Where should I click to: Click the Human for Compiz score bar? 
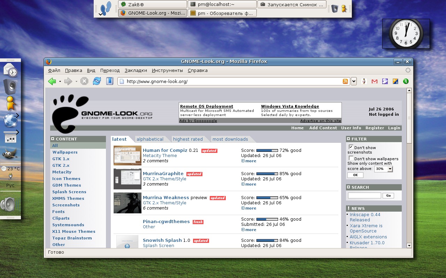click(x=267, y=150)
